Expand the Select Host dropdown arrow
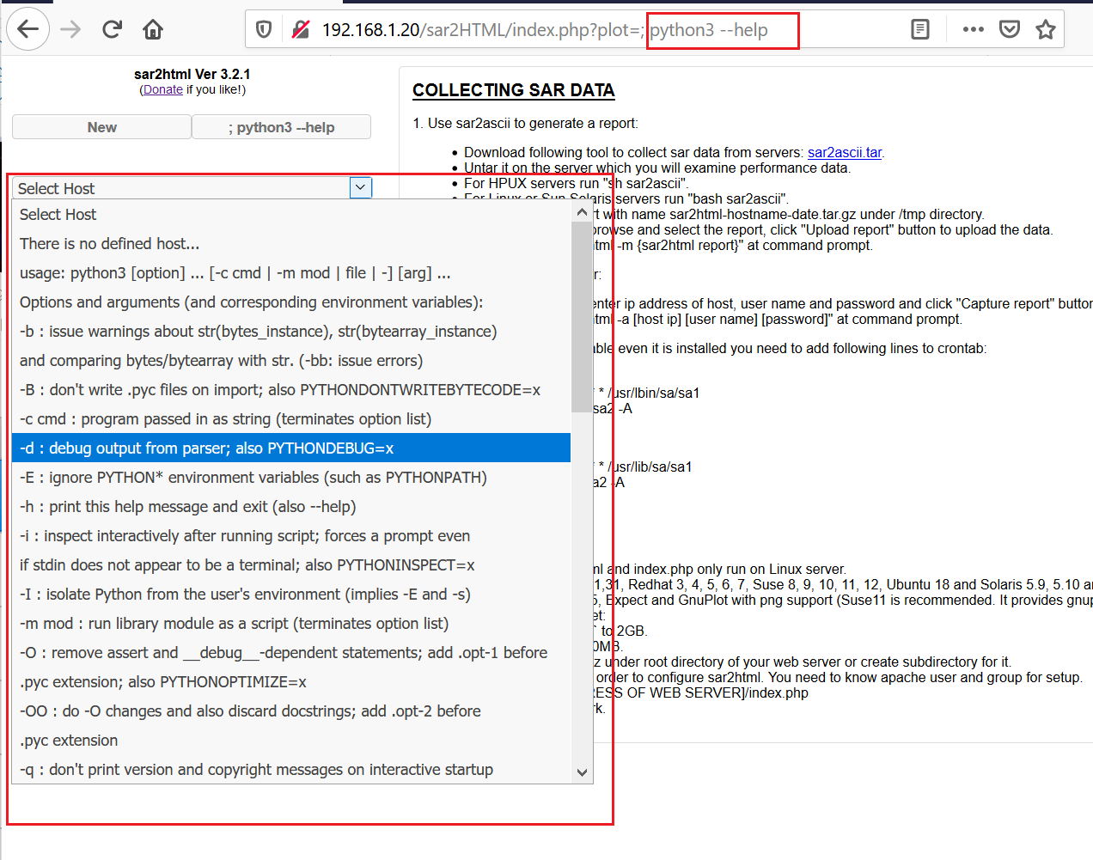The width and height of the screenshot is (1093, 860). (x=361, y=187)
